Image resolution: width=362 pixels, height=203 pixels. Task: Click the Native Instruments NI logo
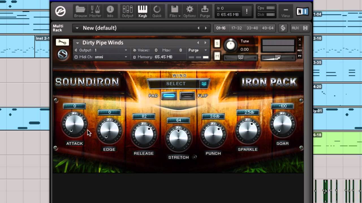303,11
